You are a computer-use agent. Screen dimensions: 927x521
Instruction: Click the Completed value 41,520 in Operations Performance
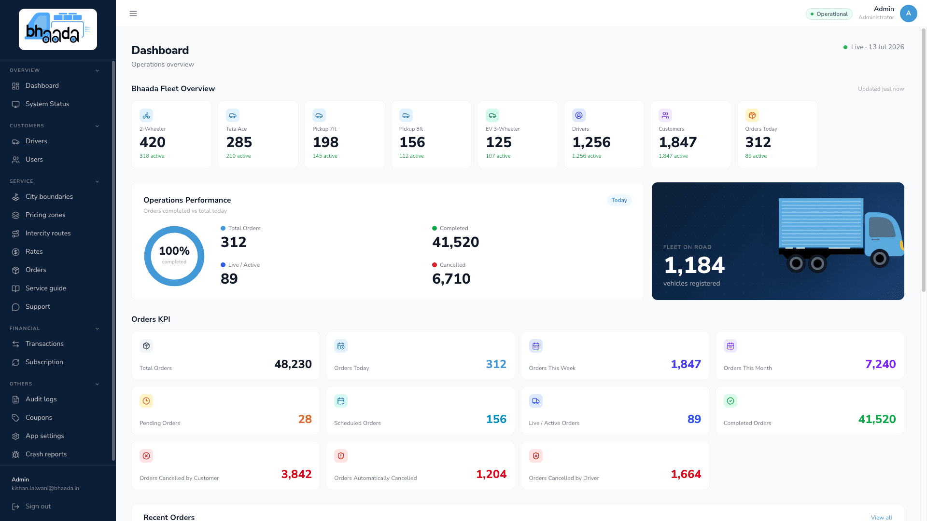tap(455, 242)
